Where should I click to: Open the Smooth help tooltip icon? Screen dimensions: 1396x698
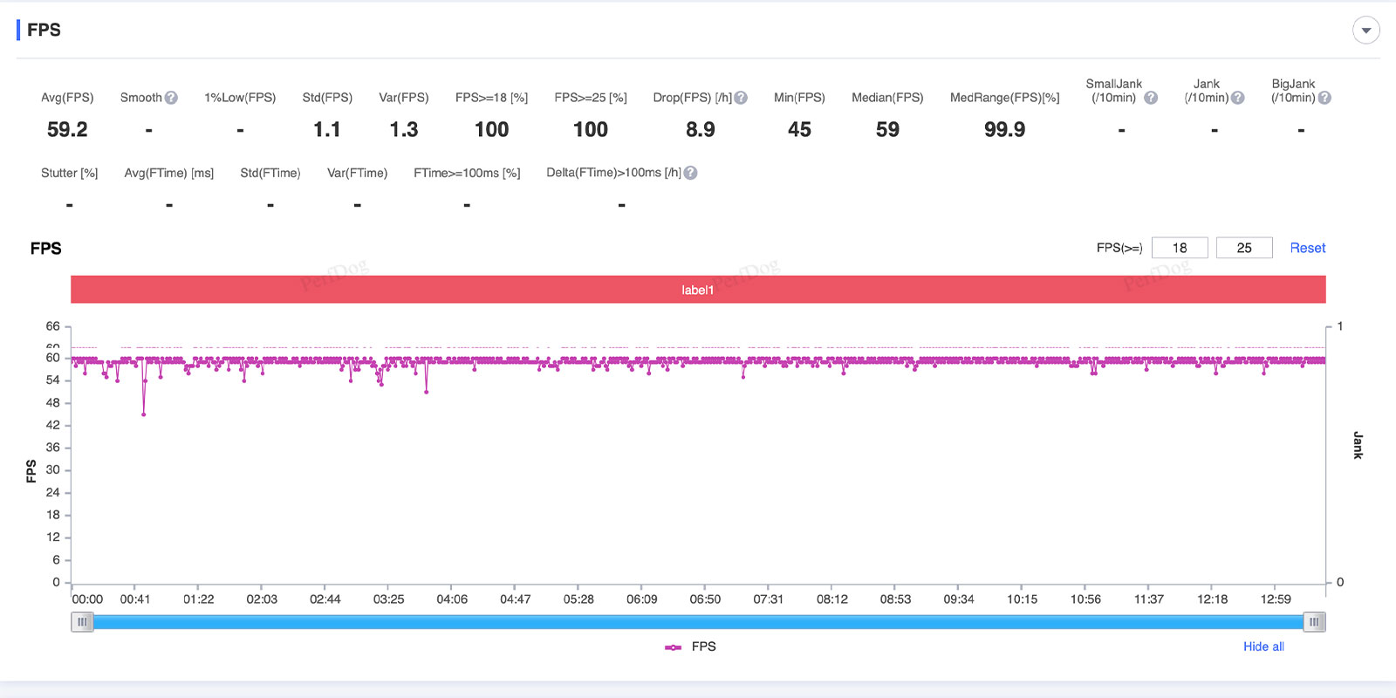click(171, 98)
